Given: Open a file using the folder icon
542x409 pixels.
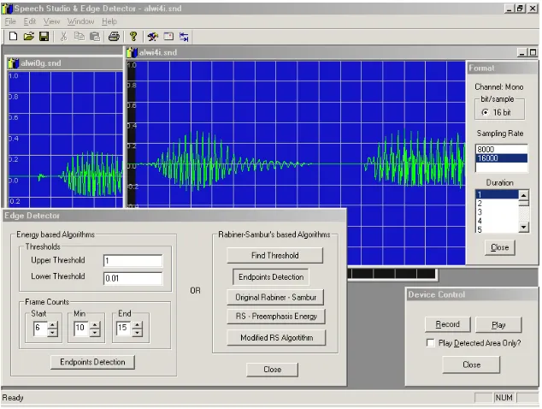Looking at the screenshot, I should tap(29, 36).
